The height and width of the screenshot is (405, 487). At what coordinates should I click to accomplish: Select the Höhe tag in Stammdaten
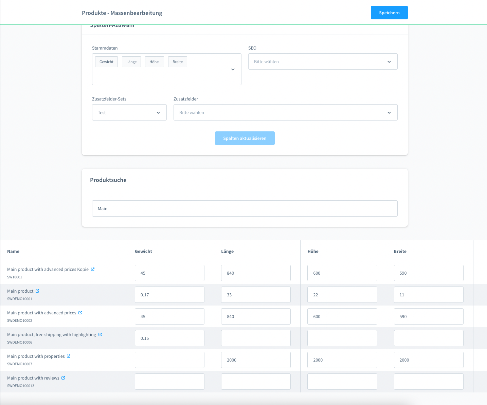click(x=154, y=62)
